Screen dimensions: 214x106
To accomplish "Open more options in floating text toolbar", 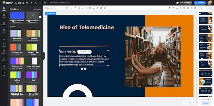I will click(x=89, y=52).
